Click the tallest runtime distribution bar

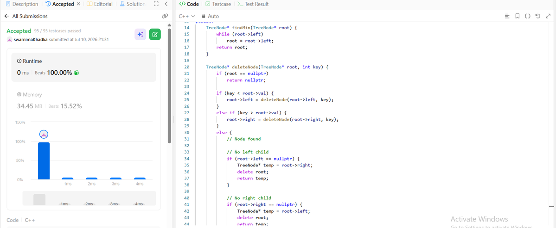44,161
